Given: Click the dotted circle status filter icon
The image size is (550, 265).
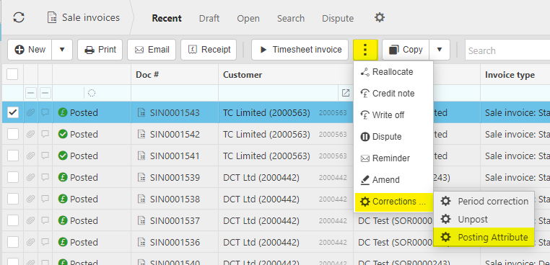Looking at the screenshot, I should [x=92, y=93].
